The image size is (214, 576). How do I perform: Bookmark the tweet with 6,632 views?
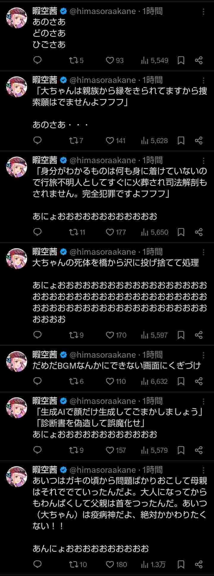(x=181, y=381)
